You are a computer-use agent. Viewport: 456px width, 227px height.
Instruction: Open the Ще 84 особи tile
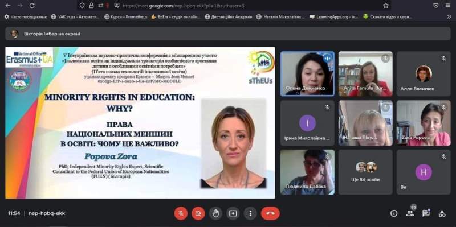[365, 172]
